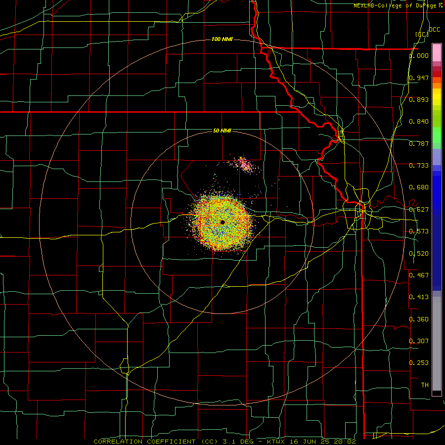Click the 0.893 color scale value
The width and height of the screenshot is (445, 445).
[419, 99]
